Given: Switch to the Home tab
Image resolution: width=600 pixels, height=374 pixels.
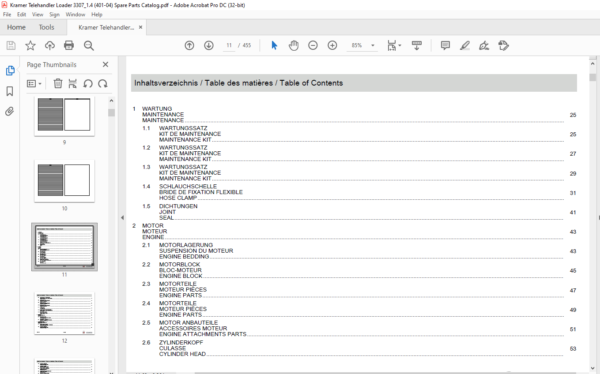Looking at the screenshot, I should click(x=16, y=27).
